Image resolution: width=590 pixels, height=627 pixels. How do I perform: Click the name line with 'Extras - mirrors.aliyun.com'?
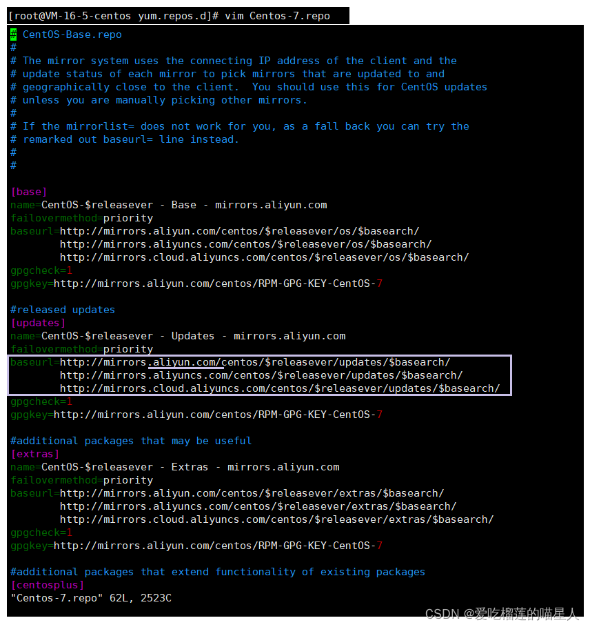174,468
